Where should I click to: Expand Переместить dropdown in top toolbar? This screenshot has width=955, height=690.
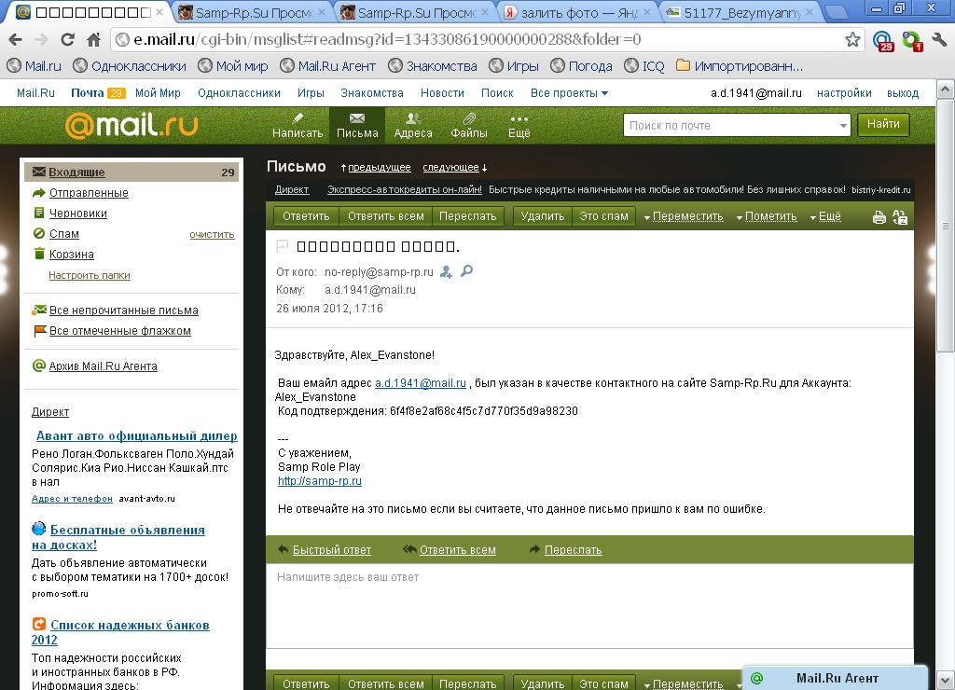point(684,216)
